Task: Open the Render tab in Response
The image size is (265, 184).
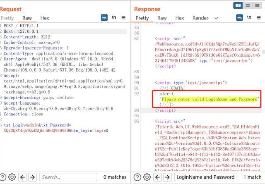Action: 200,18
